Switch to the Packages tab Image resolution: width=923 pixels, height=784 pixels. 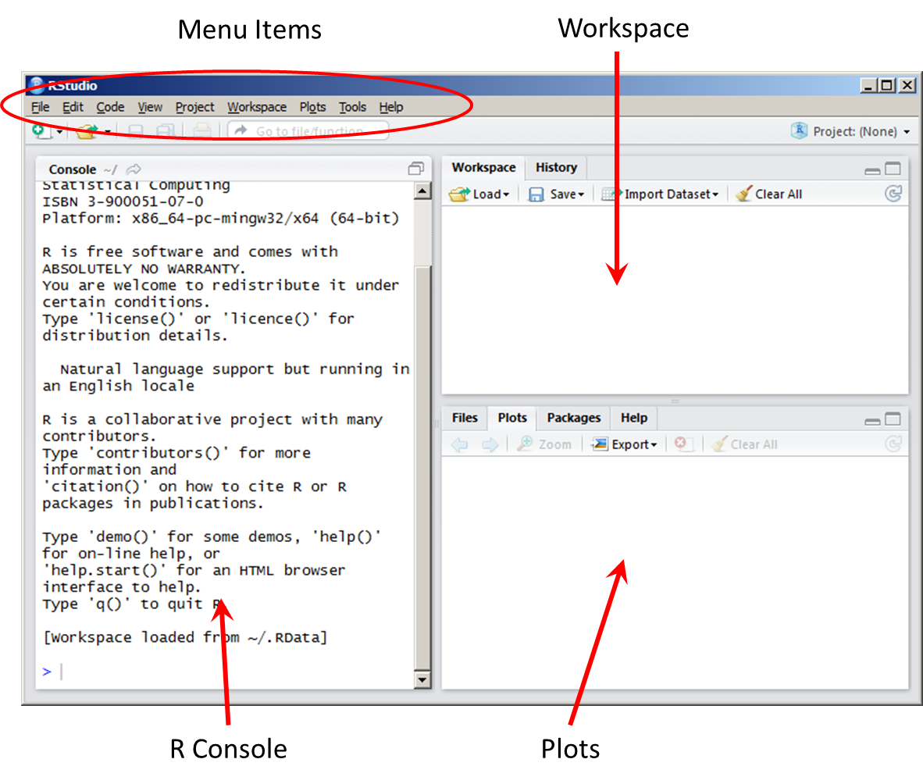click(x=573, y=418)
